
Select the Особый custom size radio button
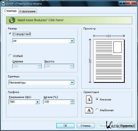coord(10,56)
